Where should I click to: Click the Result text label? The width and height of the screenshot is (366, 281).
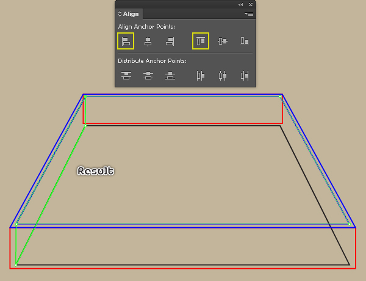click(x=96, y=171)
